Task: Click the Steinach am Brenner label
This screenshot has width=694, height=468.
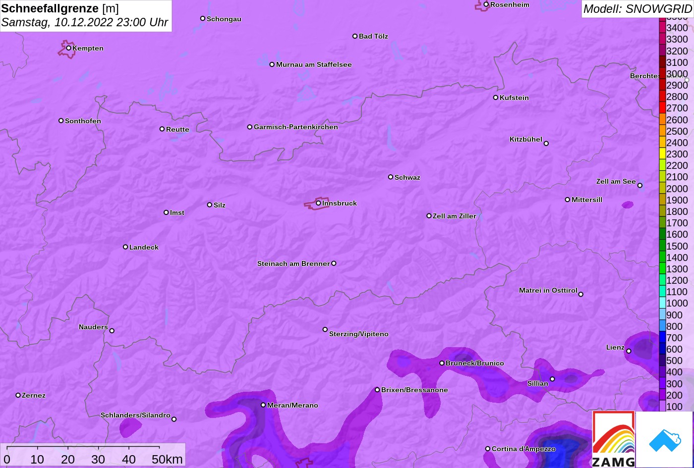Action: point(293,263)
